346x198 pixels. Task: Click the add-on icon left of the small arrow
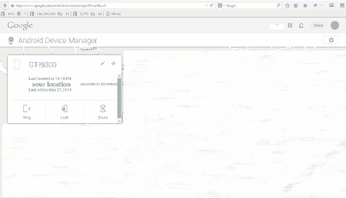[x=315, y=5]
